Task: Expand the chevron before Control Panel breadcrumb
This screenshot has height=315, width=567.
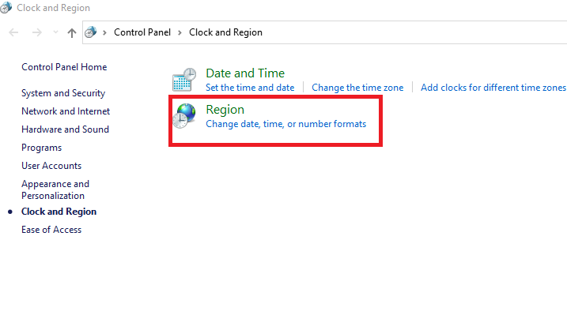Action: 104,33
